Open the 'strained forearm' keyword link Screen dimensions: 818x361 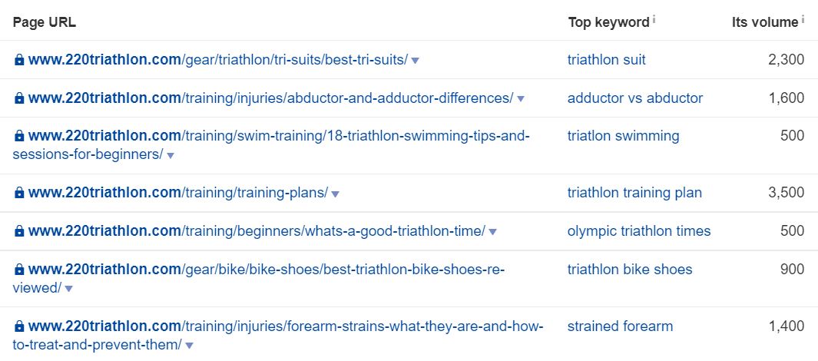point(620,326)
